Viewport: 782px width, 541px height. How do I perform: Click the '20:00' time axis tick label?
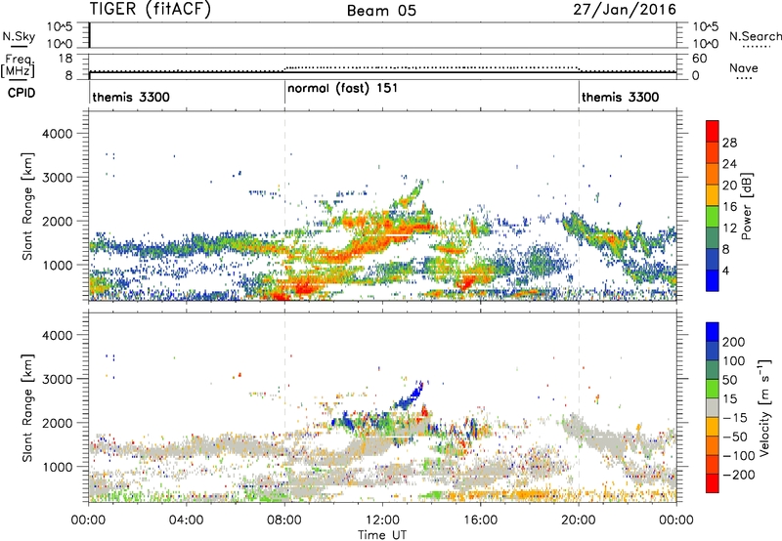pos(579,520)
